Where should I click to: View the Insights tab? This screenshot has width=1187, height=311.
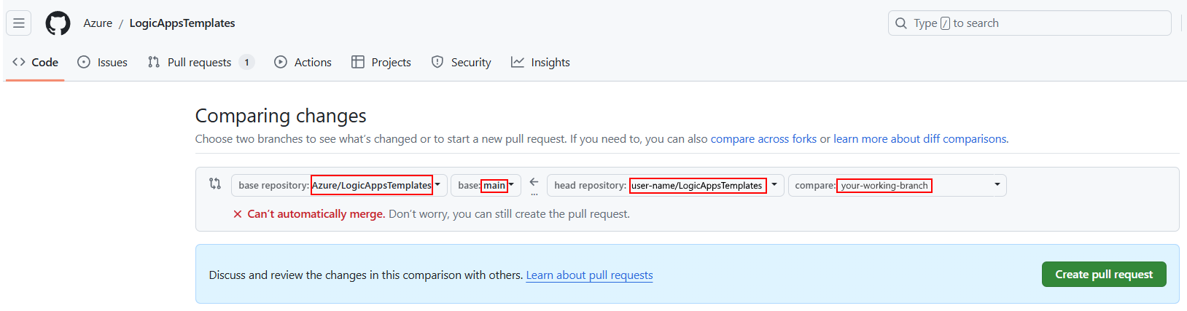point(540,63)
